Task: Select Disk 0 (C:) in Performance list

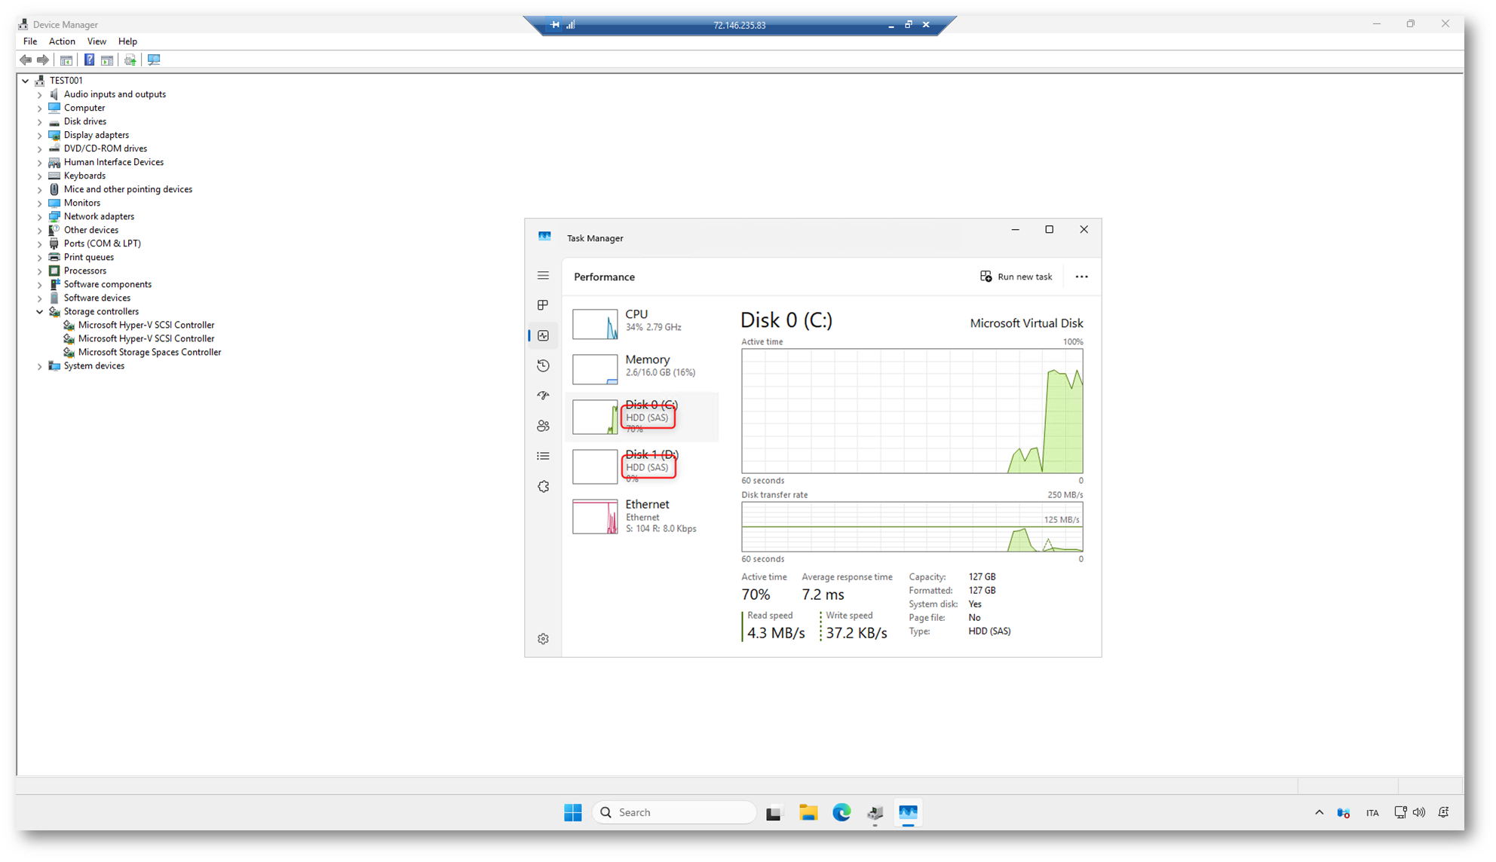Action: (642, 417)
